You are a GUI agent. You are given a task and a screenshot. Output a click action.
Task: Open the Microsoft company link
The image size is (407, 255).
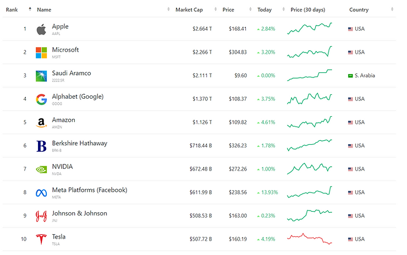point(65,50)
